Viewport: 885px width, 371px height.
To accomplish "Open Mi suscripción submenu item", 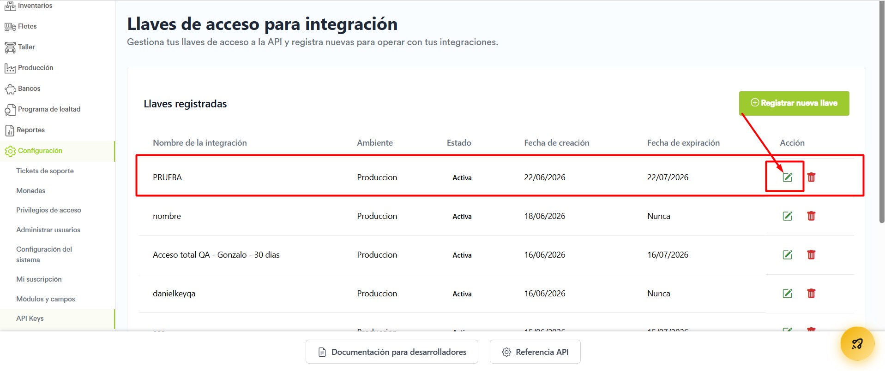I will 39,279.
